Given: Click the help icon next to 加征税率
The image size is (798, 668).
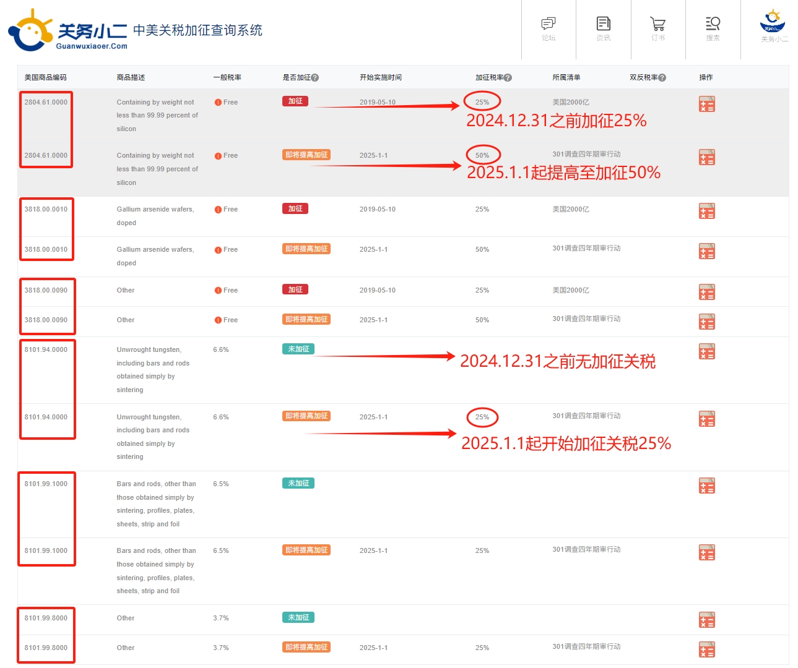Looking at the screenshot, I should pyautogui.click(x=508, y=78).
